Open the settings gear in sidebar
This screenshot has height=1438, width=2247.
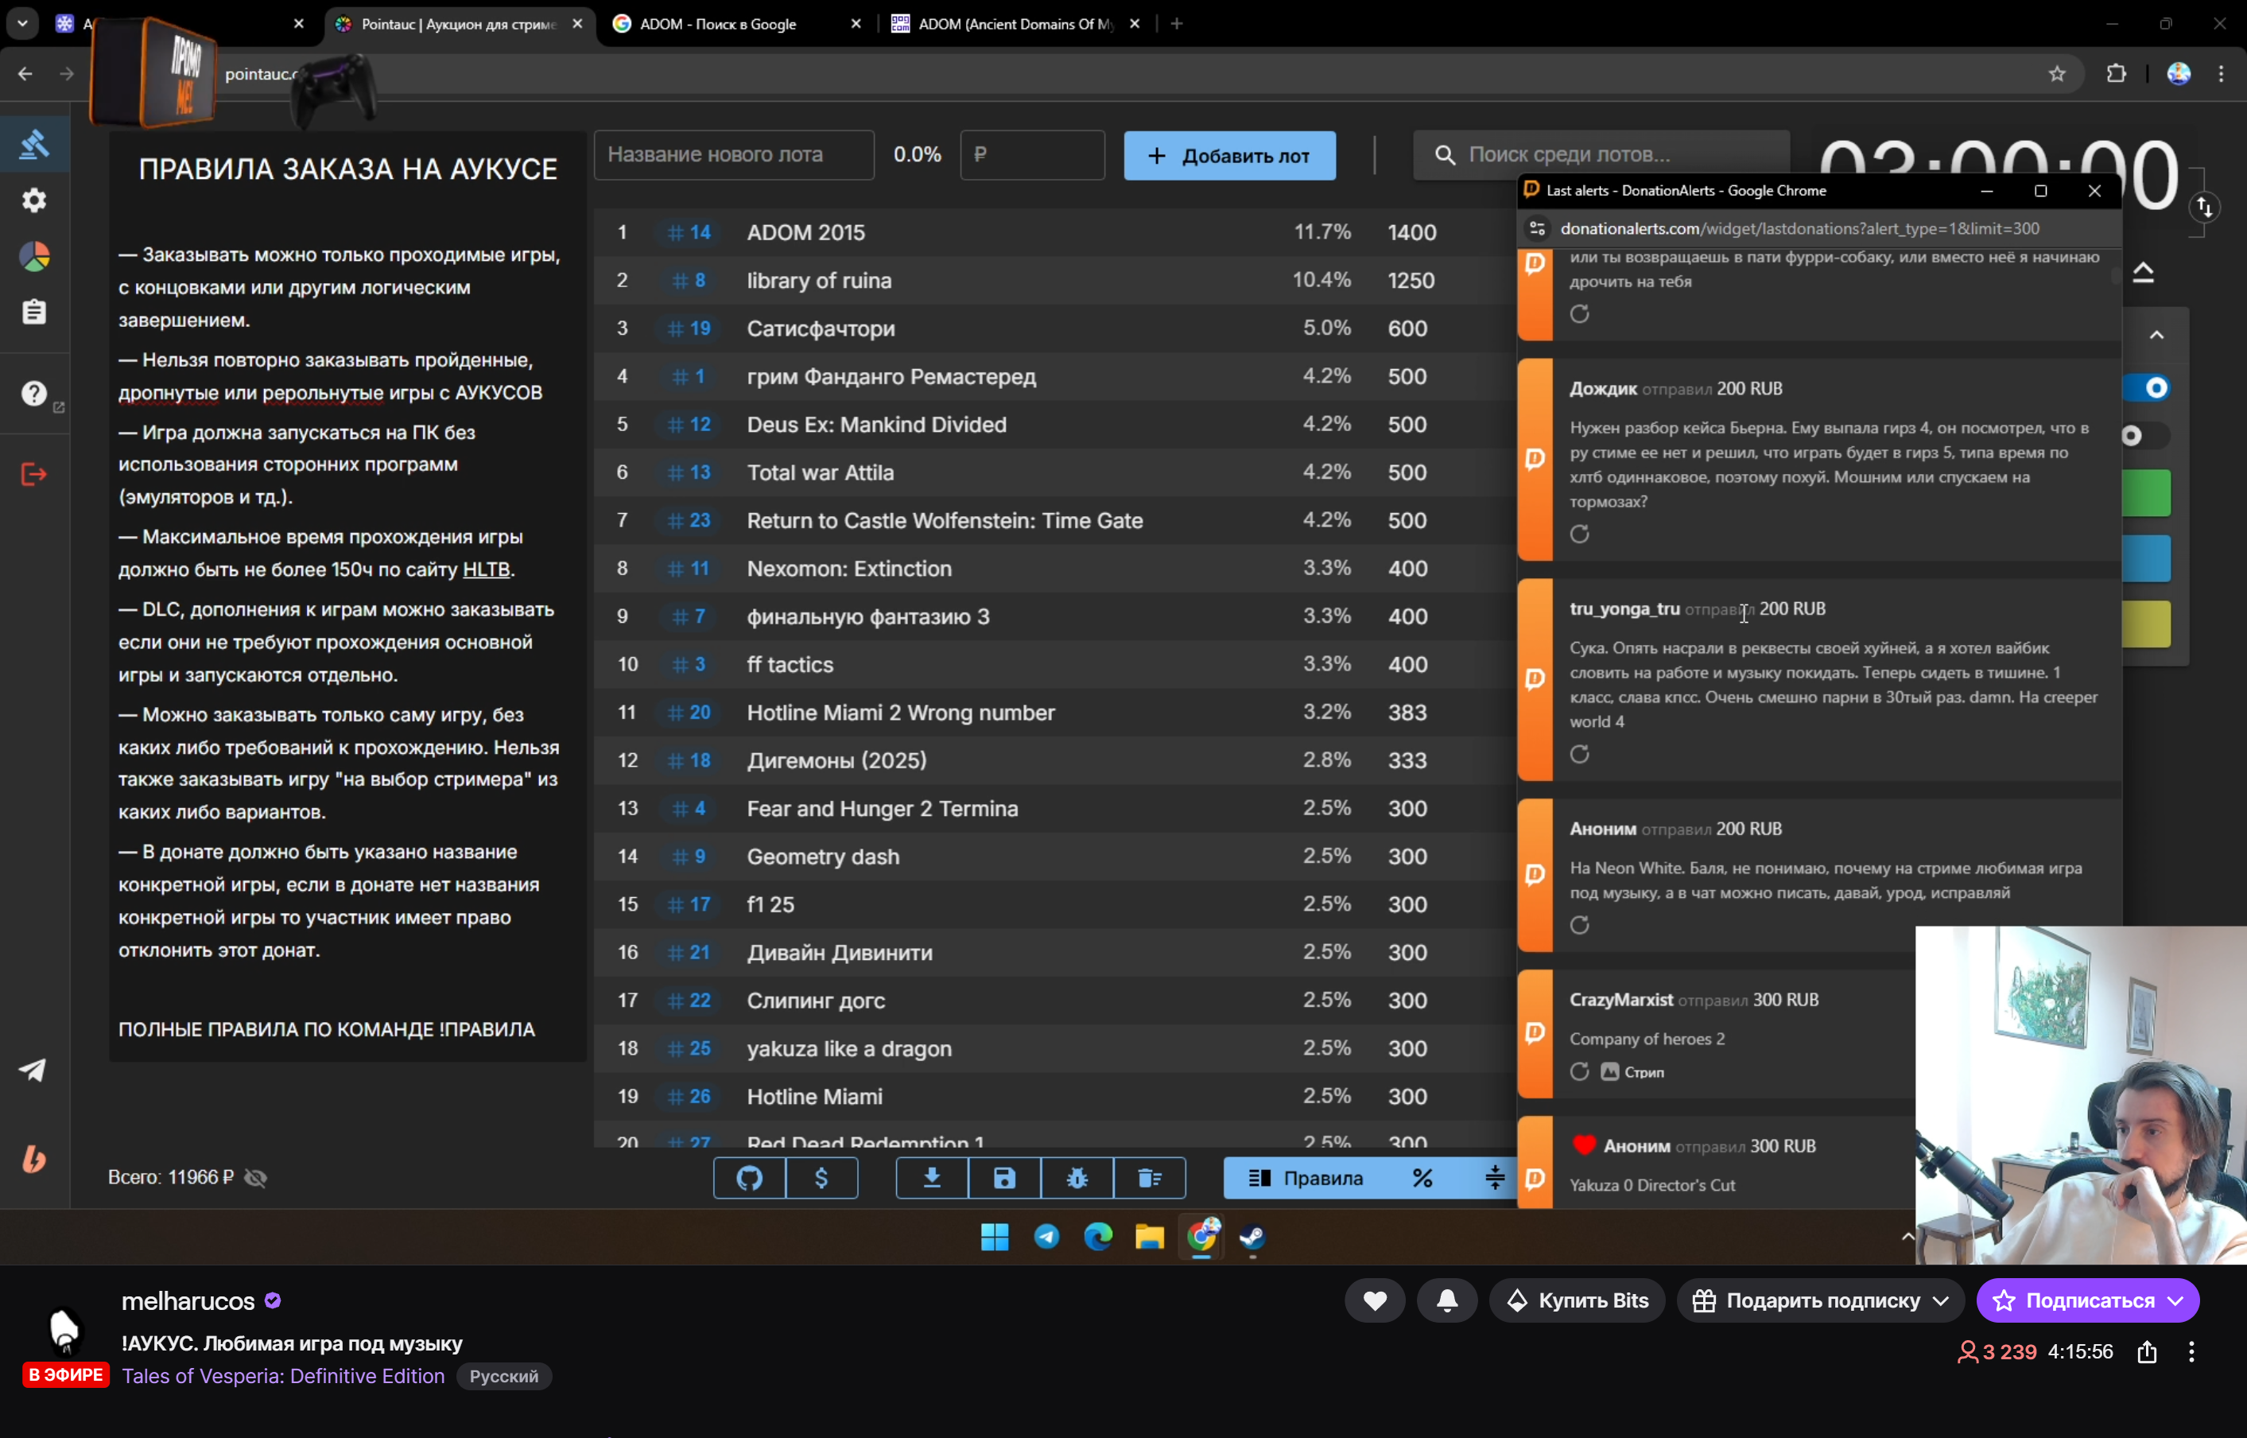pyautogui.click(x=34, y=200)
